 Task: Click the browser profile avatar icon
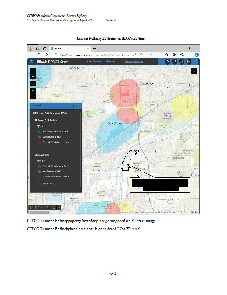30,48
